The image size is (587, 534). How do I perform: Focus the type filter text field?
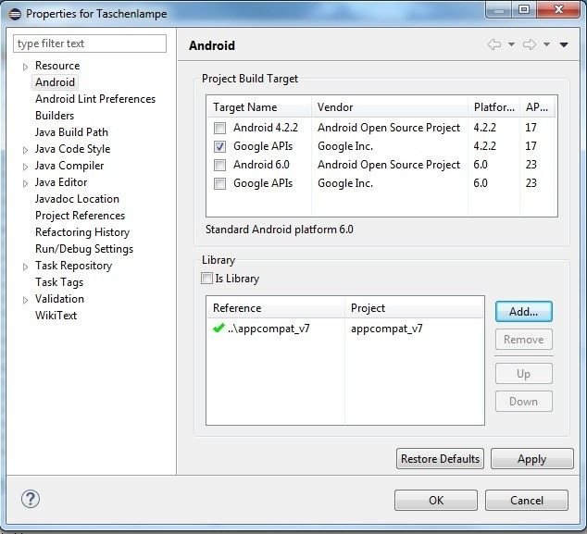(x=90, y=43)
